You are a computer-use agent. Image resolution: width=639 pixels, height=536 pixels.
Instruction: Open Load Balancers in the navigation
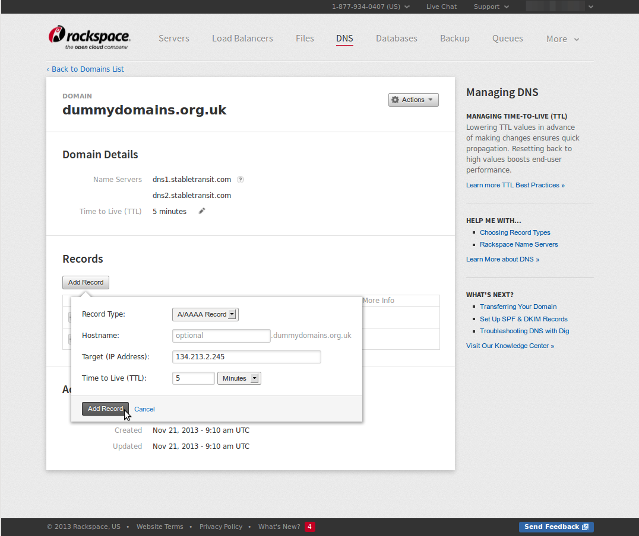coord(242,39)
